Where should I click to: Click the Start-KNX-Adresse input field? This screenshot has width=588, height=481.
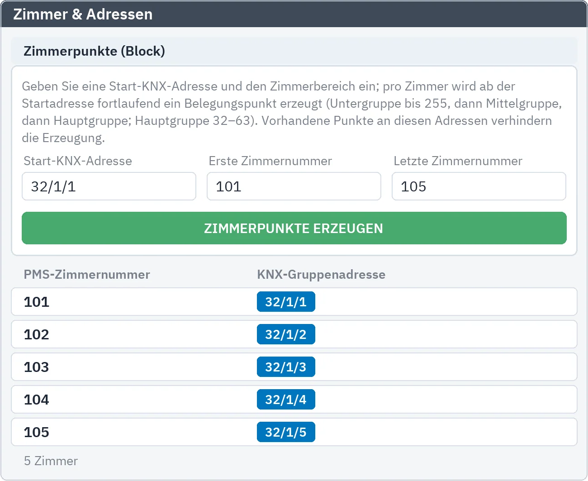(x=109, y=186)
